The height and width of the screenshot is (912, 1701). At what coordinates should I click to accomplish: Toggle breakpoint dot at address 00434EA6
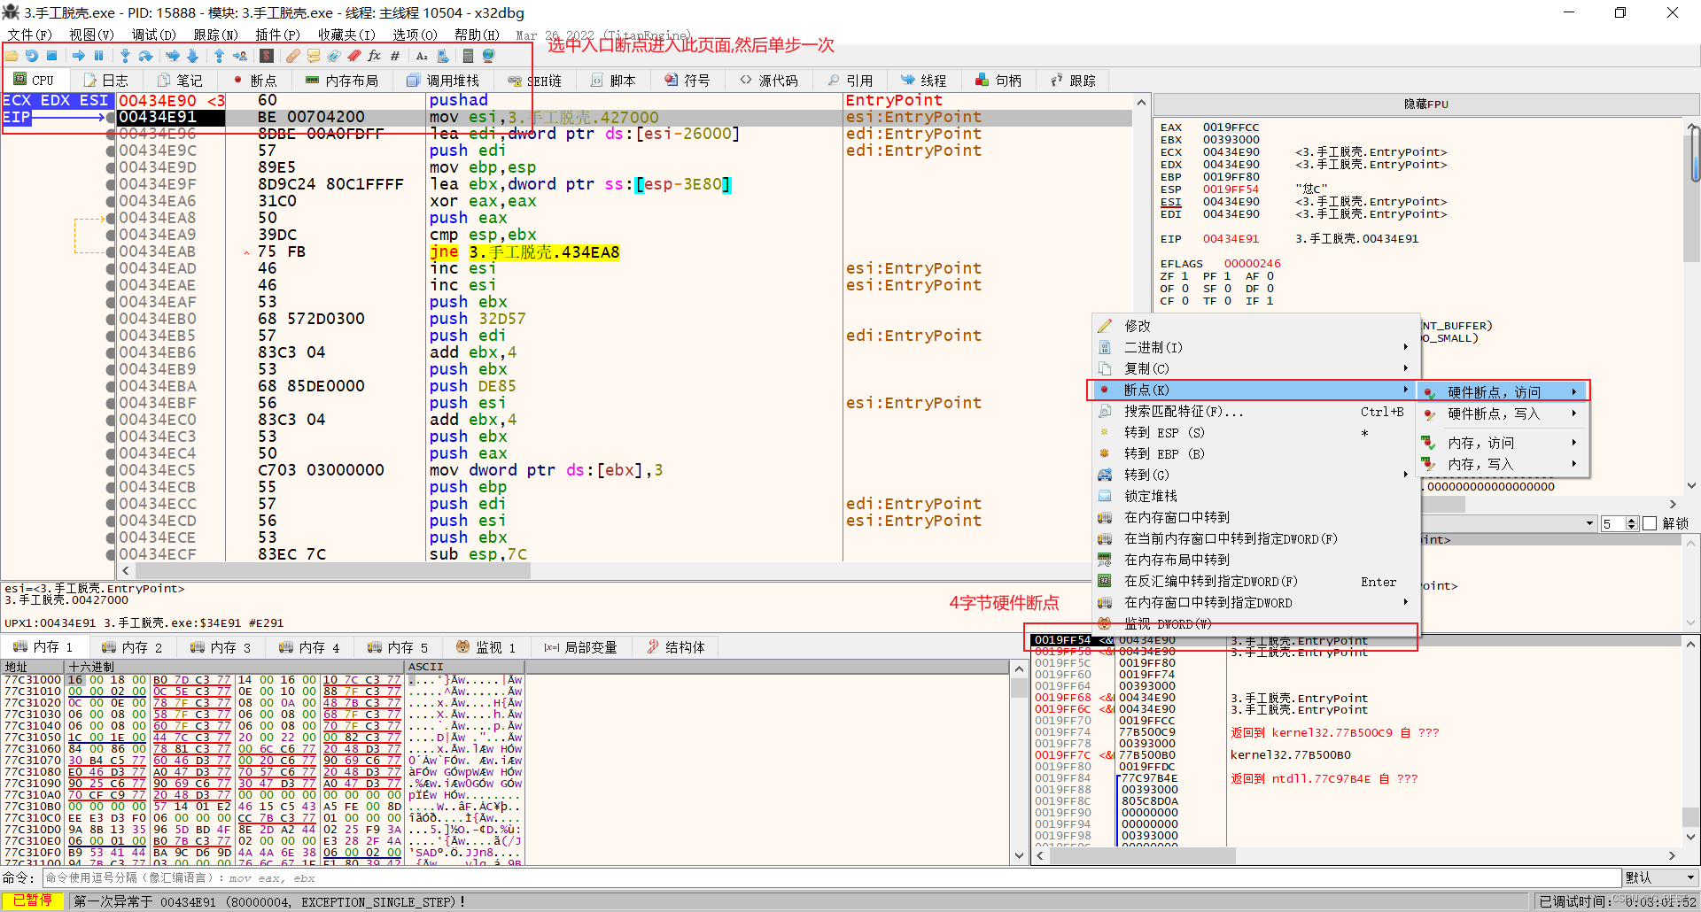pos(111,201)
